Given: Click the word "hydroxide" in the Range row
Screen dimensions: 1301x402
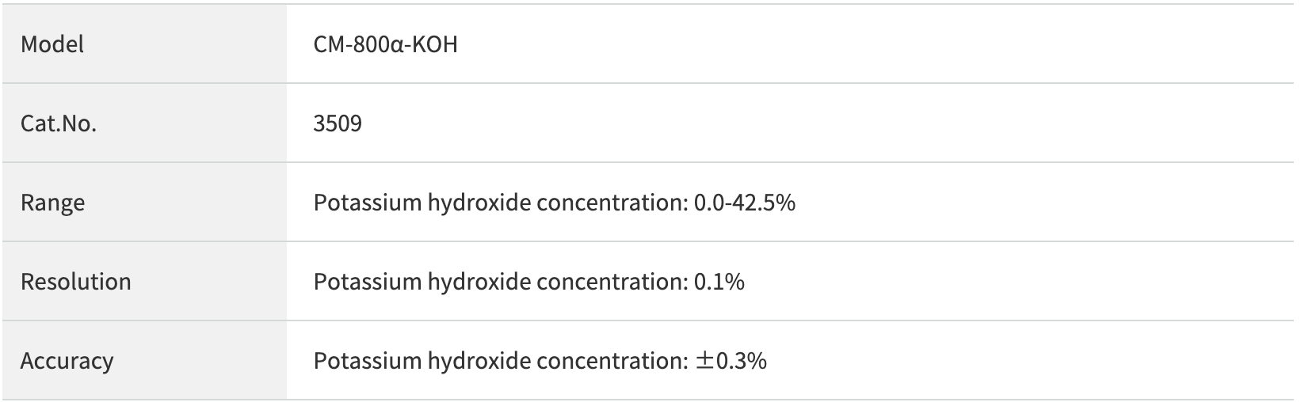Looking at the screenshot, I should tap(479, 203).
